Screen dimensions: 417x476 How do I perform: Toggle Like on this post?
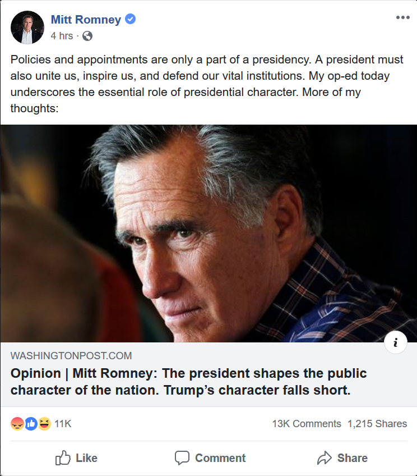click(77, 458)
